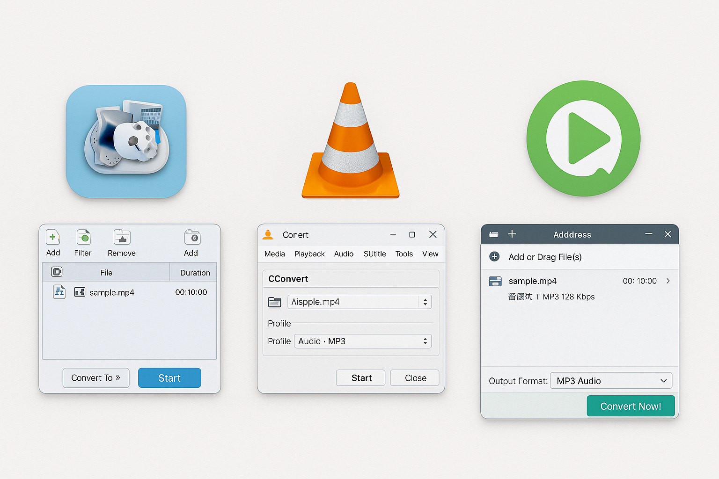Click the circled plus icon for Add or Drag

coord(494,256)
